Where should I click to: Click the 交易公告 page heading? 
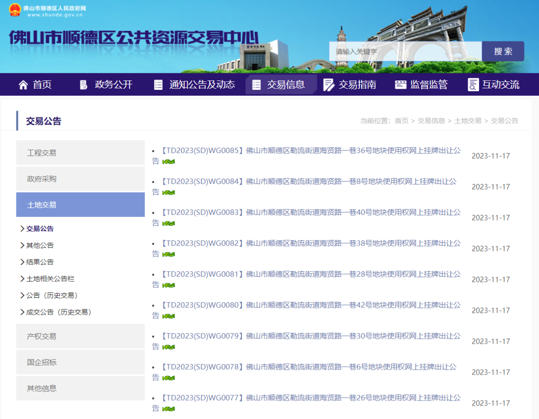[43, 121]
